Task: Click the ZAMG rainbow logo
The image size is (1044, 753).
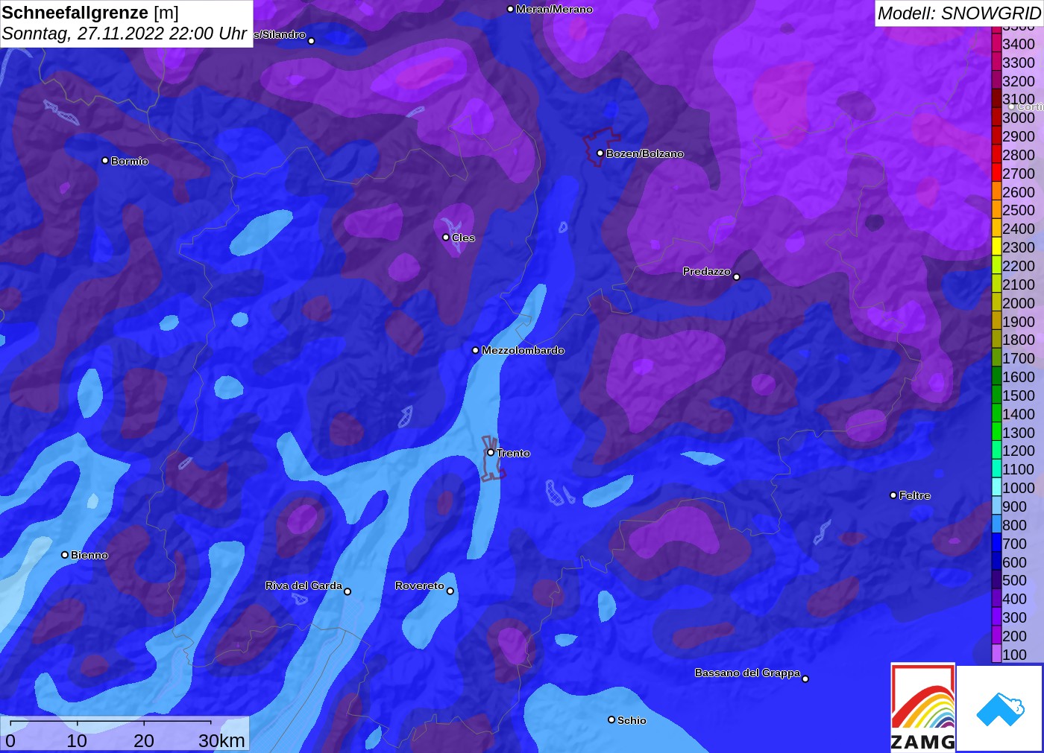Action: click(x=923, y=707)
